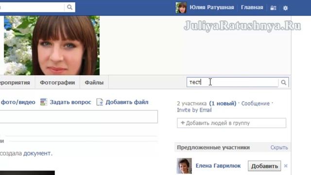Hide suggested members with Скрыть
Screen dimensions: 311x175
(x=279, y=147)
